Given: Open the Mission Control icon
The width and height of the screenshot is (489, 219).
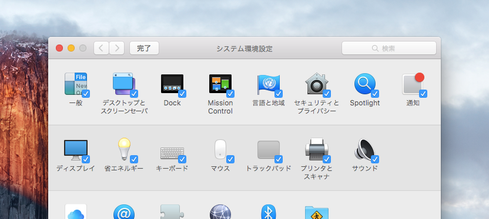Looking at the screenshot, I should coord(220,84).
